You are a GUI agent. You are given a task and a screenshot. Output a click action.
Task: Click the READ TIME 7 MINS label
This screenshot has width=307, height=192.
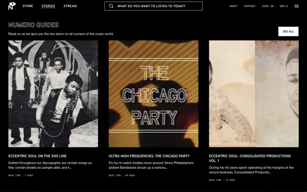pyautogui.click(x=20, y=175)
